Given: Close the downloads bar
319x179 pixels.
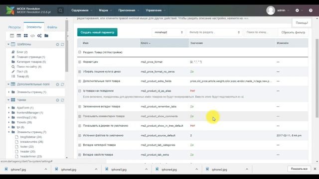Looking at the screenshot, I should click(x=315, y=169).
